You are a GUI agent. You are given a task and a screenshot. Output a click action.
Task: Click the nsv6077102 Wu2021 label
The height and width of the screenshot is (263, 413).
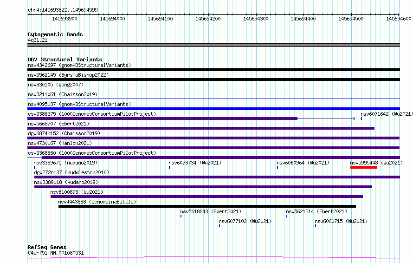[245, 221]
